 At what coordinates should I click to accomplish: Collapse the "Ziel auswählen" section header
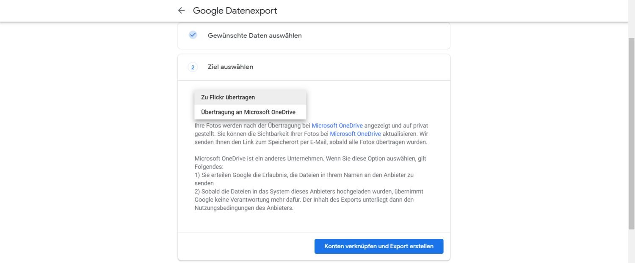click(x=230, y=67)
